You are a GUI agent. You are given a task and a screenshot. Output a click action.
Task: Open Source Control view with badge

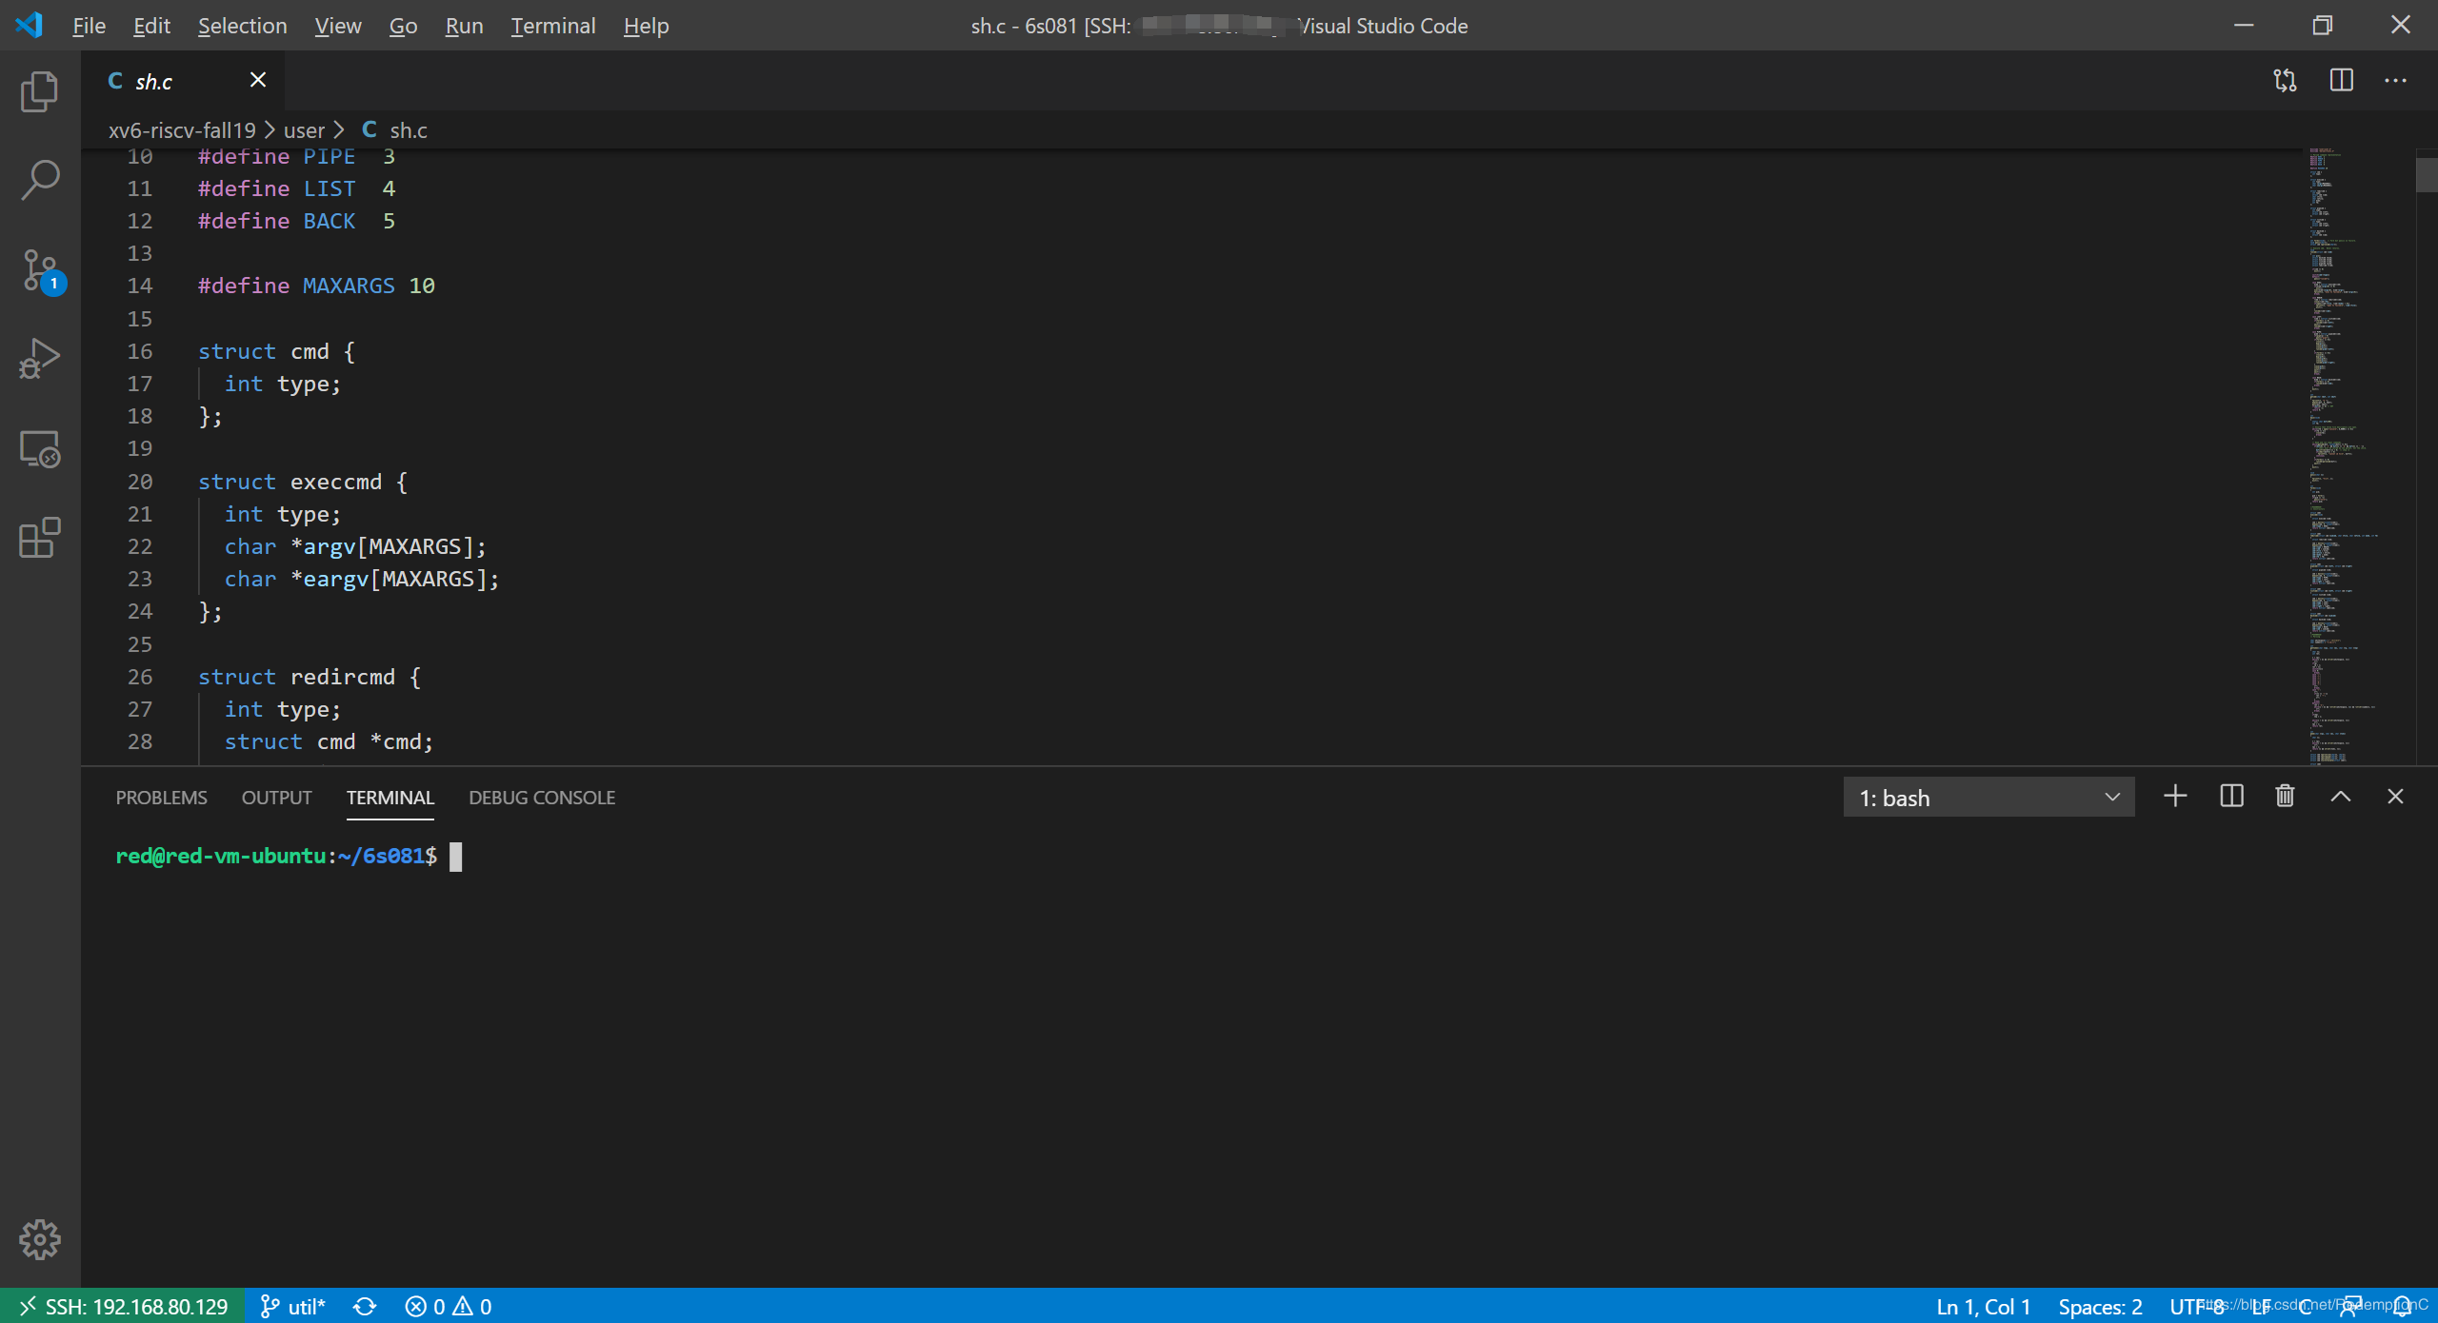(x=39, y=270)
